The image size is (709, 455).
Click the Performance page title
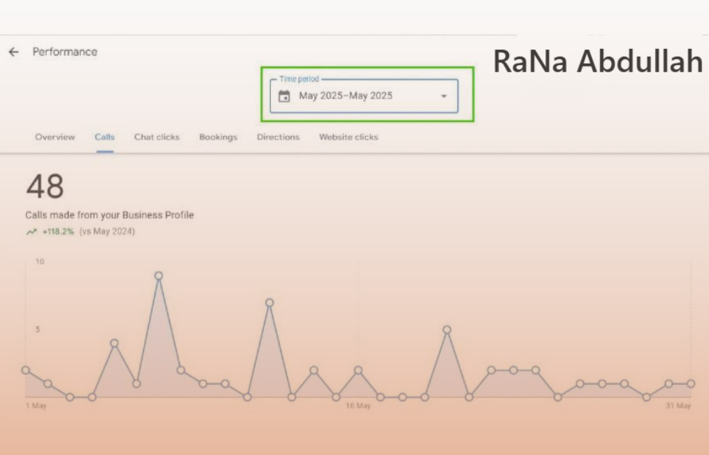65,52
